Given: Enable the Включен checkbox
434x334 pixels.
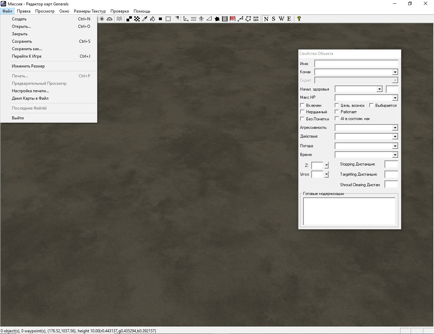Looking at the screenshot, I should 302,105.
